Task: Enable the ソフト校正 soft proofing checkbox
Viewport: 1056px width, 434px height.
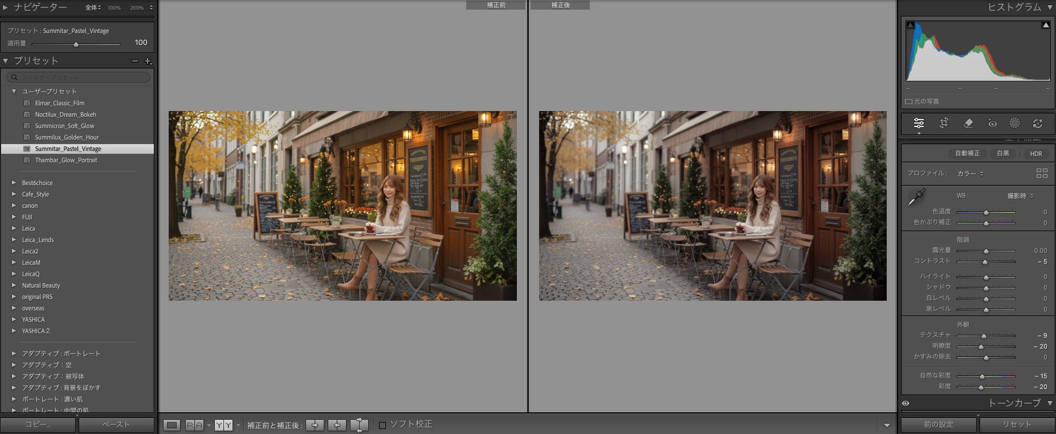Action: 382,425
